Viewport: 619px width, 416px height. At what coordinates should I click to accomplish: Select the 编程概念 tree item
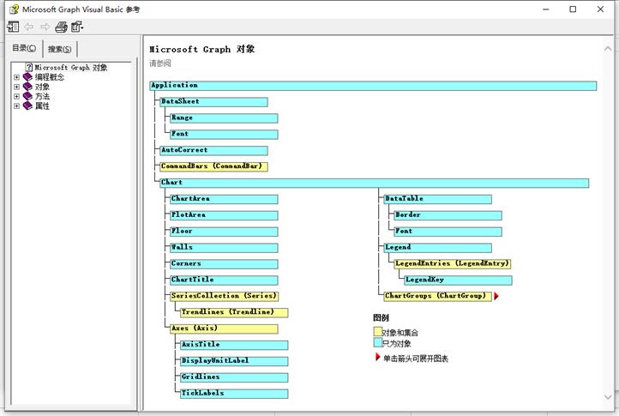point(50,77)
